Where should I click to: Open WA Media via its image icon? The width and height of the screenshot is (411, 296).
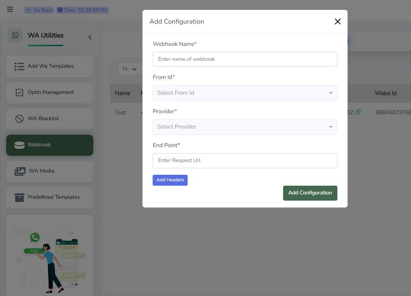tap(20, 171)
